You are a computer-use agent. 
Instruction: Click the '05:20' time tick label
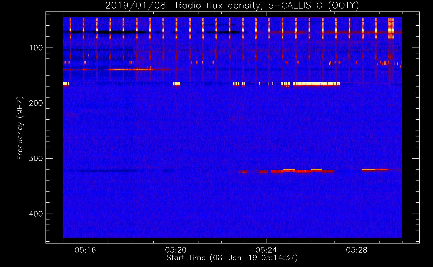tap(176, 250)
